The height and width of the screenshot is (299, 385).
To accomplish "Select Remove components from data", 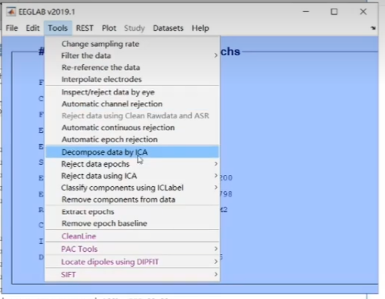I will coord(118,199).
